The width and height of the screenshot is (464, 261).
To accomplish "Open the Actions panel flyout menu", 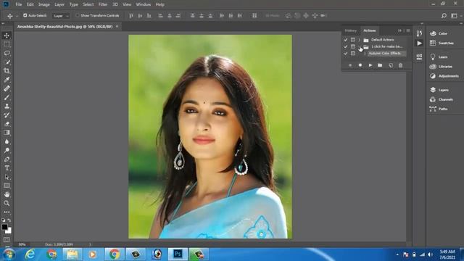I will 408,30.
